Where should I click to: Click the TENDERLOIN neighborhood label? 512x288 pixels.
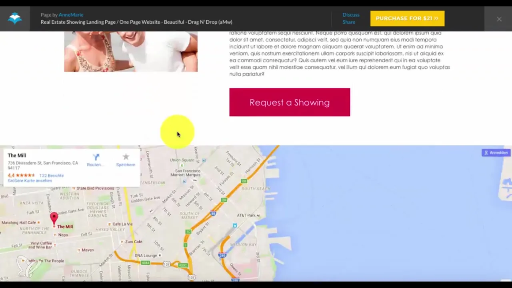(x=152, y=182)
